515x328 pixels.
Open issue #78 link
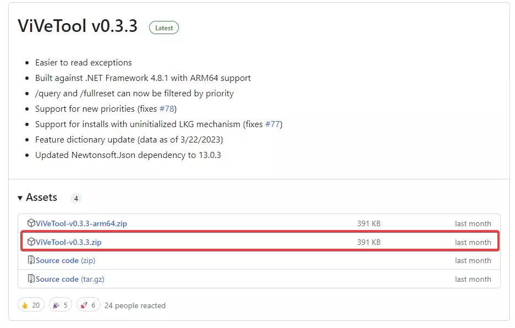click(167, 109)
